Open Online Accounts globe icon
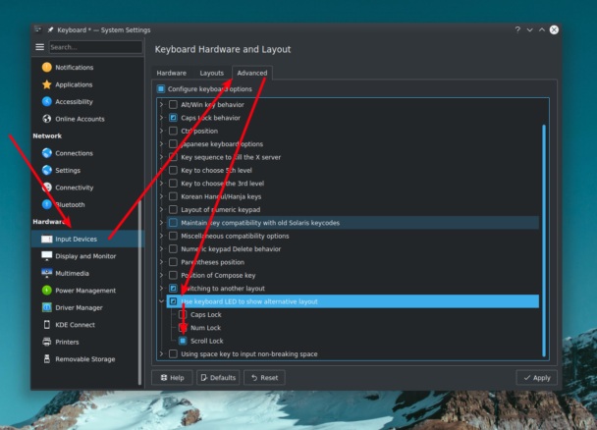597x430 pixels. [x=47, y=119]
